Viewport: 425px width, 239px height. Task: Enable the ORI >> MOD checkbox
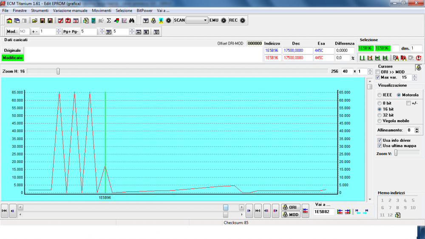[378, 72]
